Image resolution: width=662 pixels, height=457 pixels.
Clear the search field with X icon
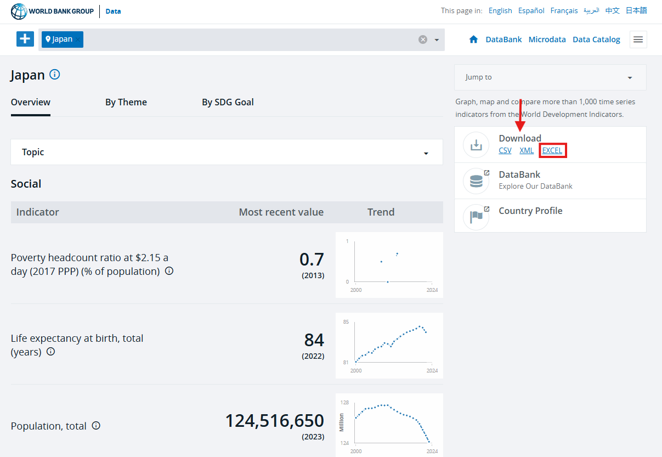[x=423, y=40]
